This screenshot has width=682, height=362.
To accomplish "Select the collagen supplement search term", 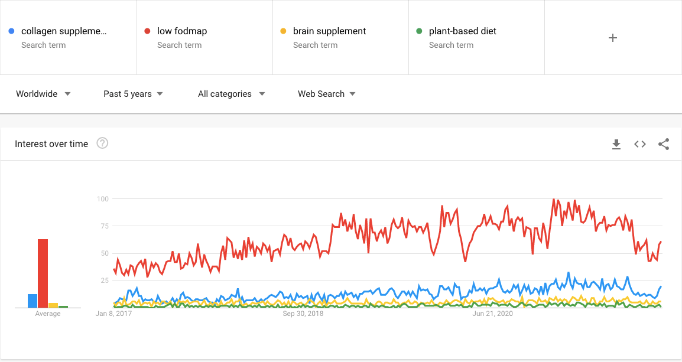I will pyautogui.click(x=64, y=31).
